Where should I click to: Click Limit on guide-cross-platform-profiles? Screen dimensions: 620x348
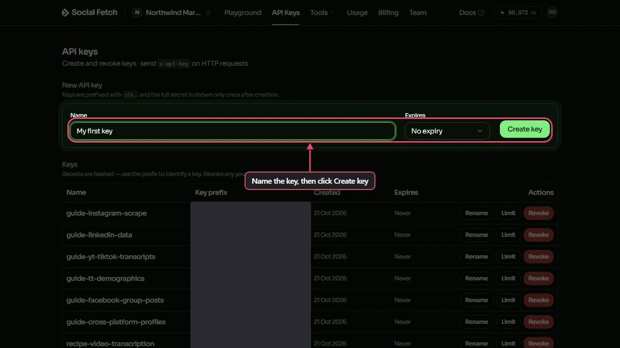pyautogui.click(x=509, y=322)
